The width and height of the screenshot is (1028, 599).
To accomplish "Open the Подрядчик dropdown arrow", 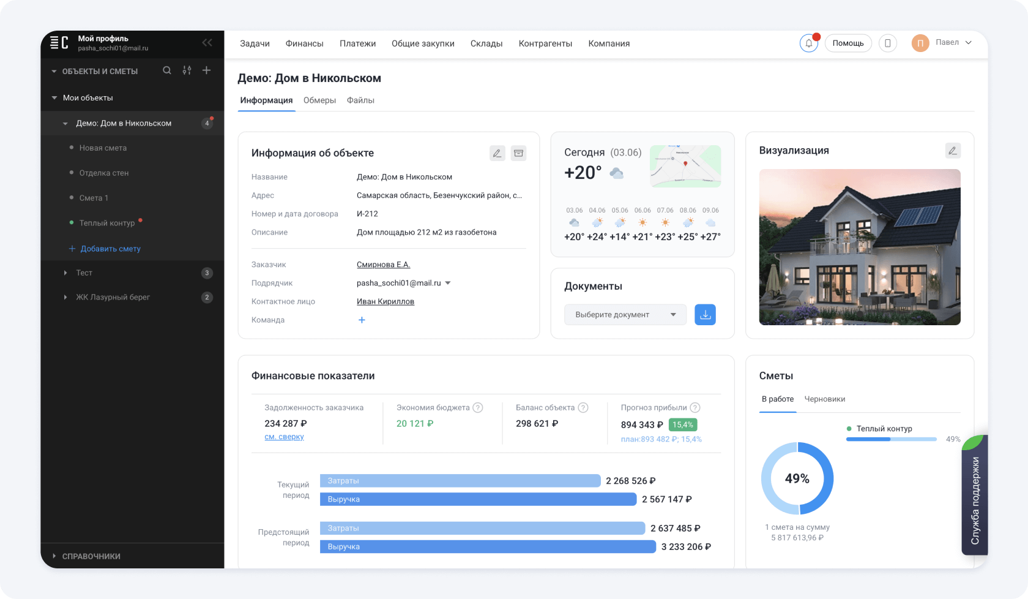I will pyautogui.click(x=448, y=283).
